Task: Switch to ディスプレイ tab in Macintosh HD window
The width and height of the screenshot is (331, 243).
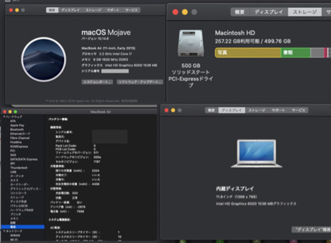Action: tap(269, 12)
